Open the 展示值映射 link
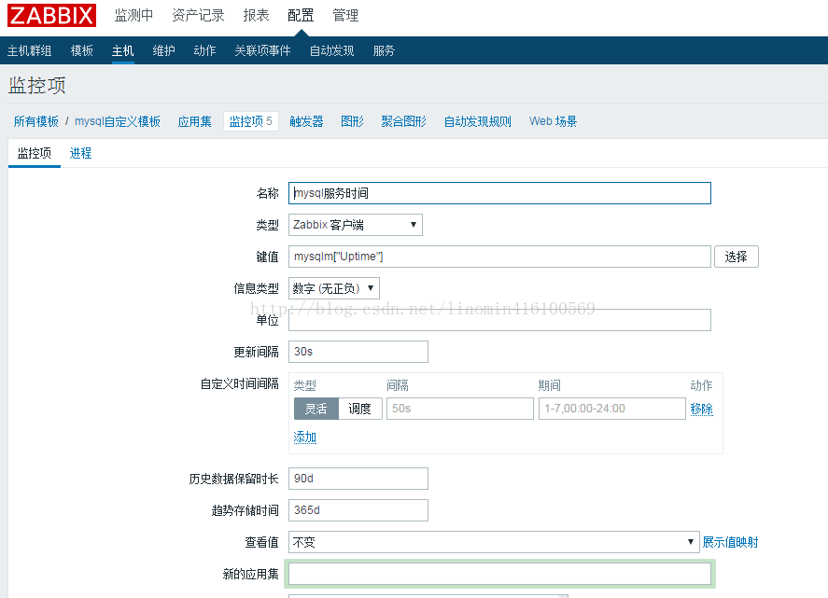 pyautogui.click(x=730, y=542)
